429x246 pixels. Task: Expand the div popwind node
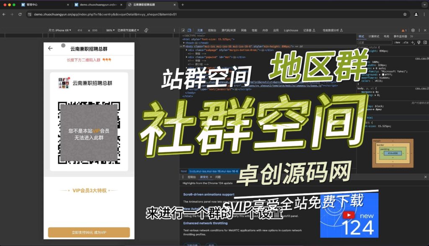[187, 57]
